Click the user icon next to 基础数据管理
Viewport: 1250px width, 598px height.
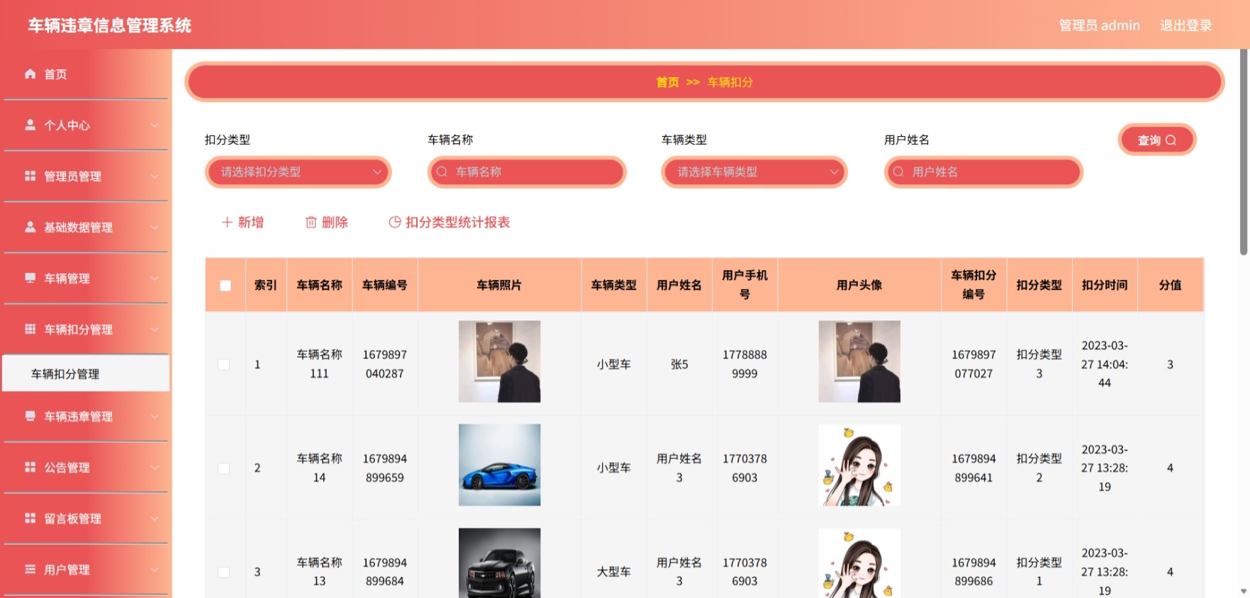coord(30,227)
